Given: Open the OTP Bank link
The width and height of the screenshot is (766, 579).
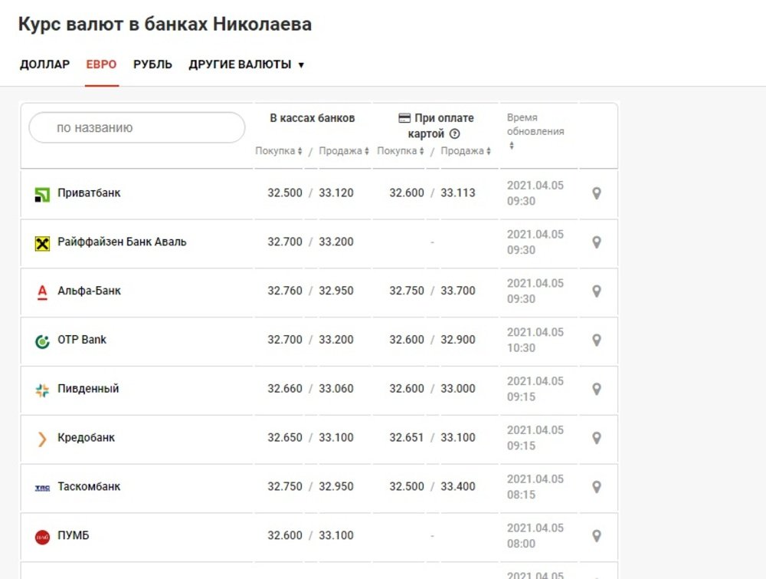Looking at the screenshot, I should coord(82,340).
